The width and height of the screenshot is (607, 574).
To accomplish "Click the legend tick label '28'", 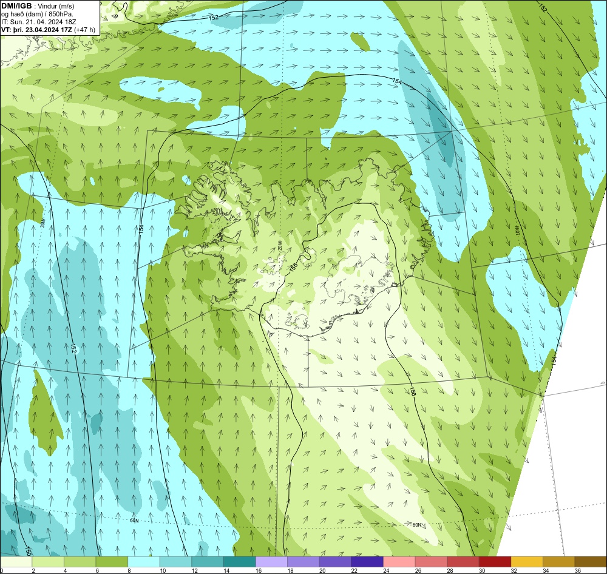I will 450,570.
